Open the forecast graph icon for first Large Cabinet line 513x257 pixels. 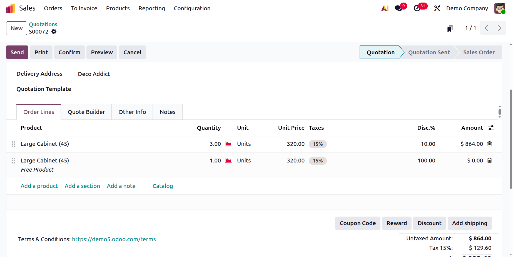point(228,144)
